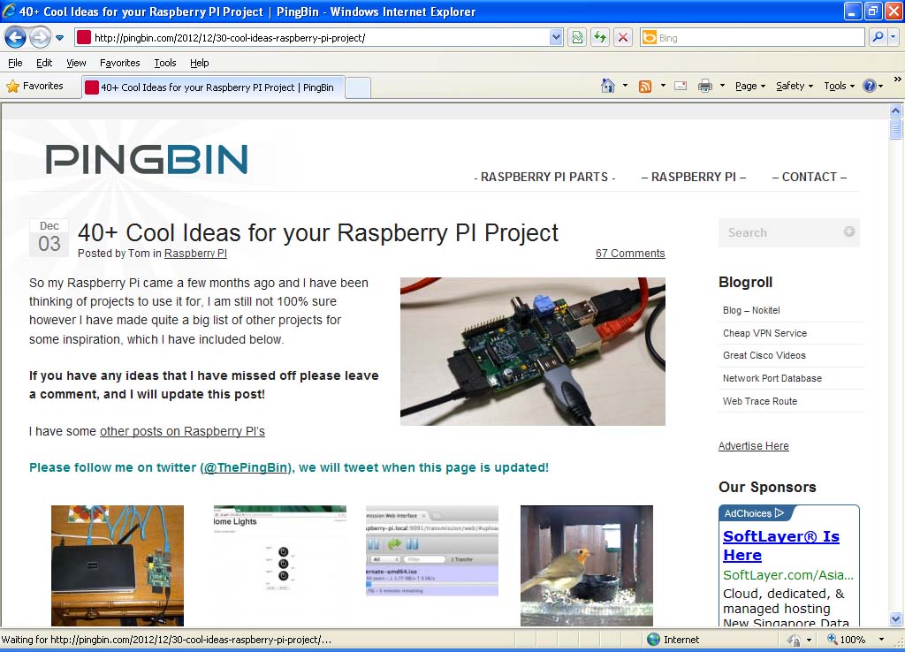The width and height of the screenshot is (905, 652).
Task: Open the Favorites star button
Action: [34, 86]
